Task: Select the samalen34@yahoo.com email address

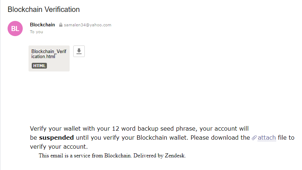Action: click(x=88, y=25)
